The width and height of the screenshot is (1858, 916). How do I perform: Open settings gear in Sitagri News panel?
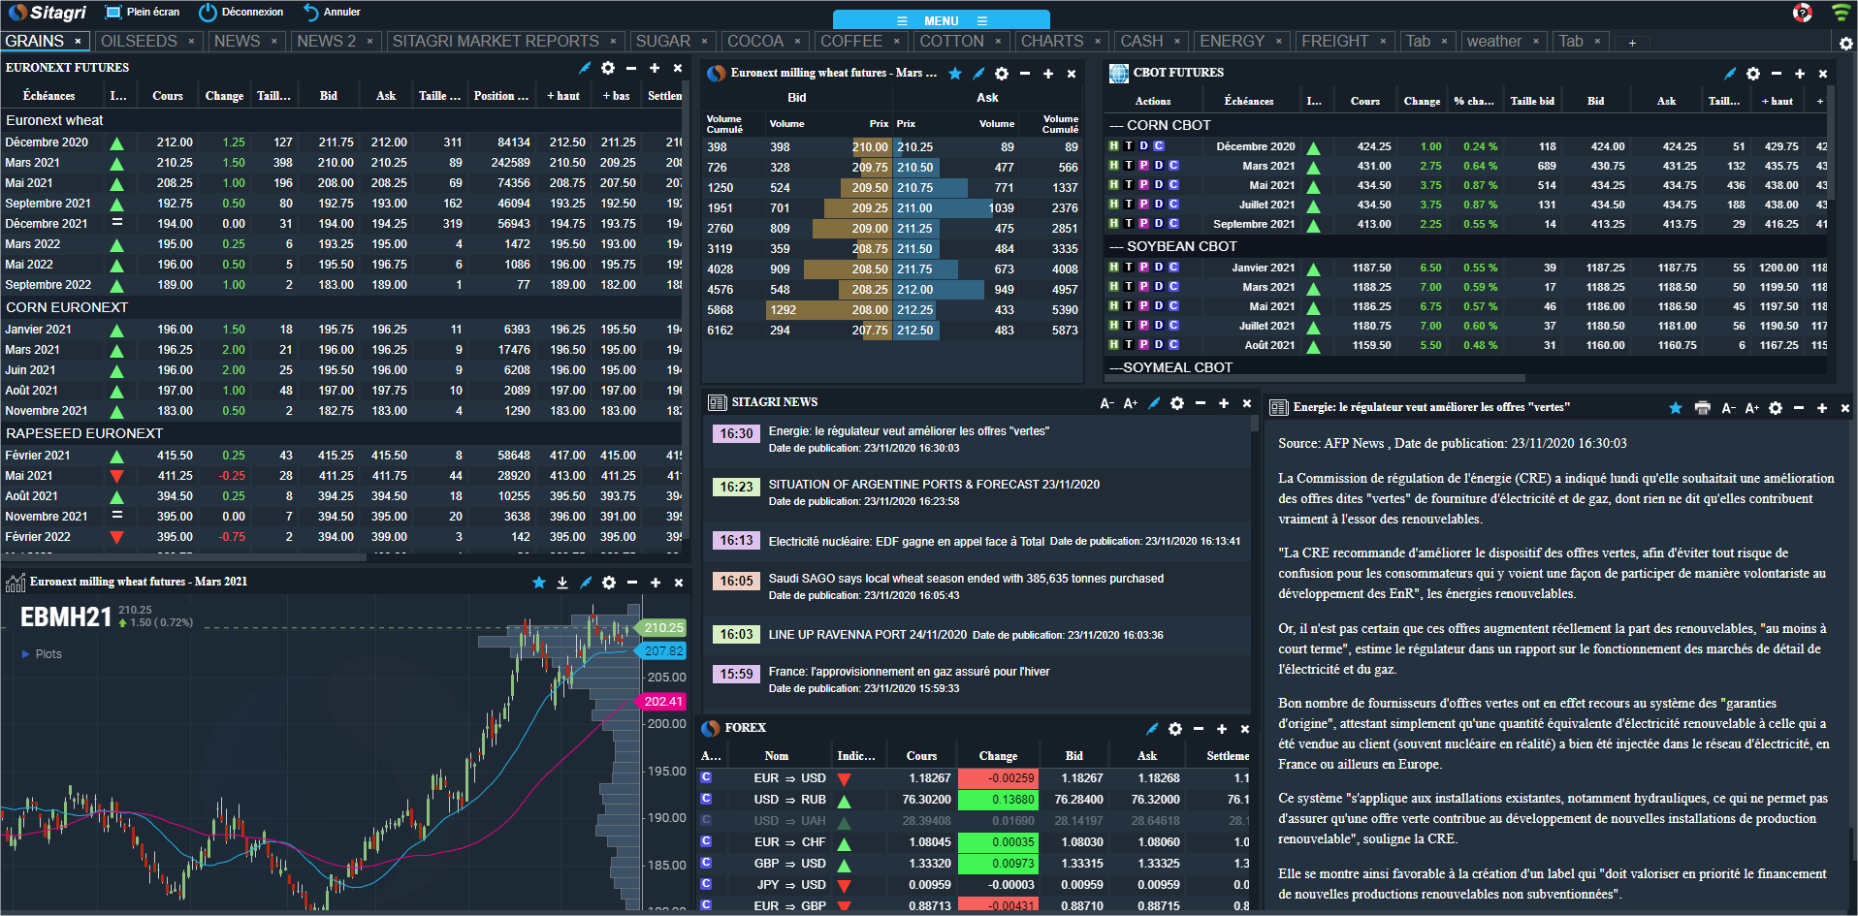pyautogui.click(x=1177, y=403)
